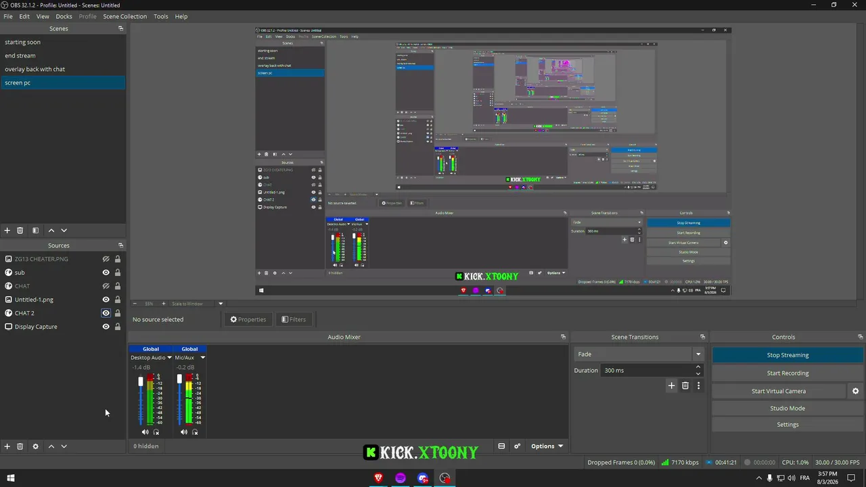Open virtual camera settings gear
This screenshot has width=866, height=487.
pyautogui.click(x=855, y=391)
